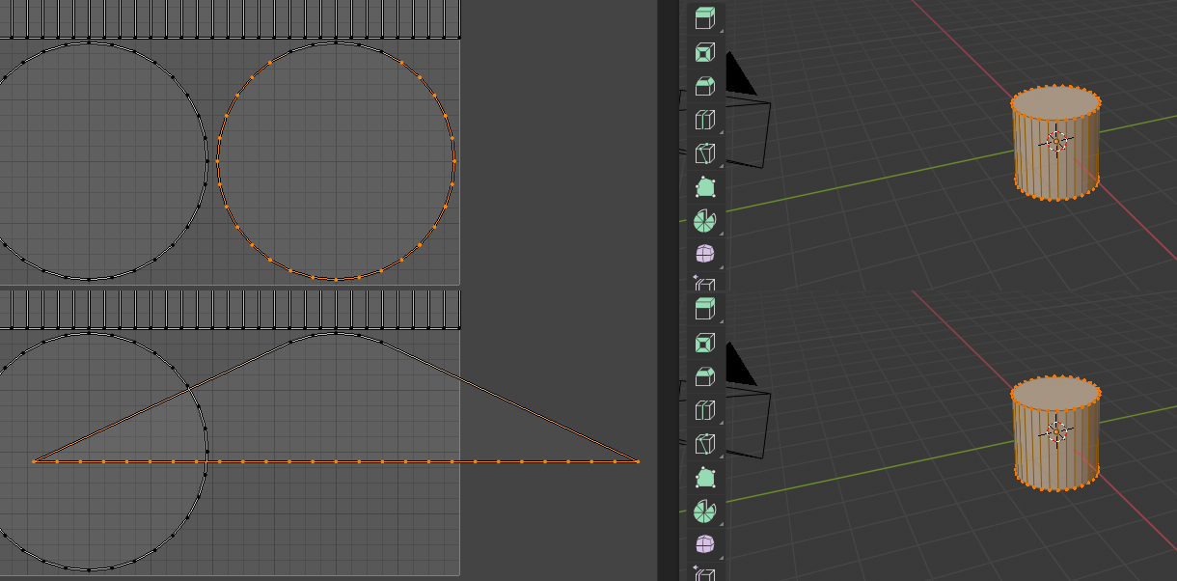
Task: Select Knife tool in lower viewport toolbar
Action: pos(705,444)
